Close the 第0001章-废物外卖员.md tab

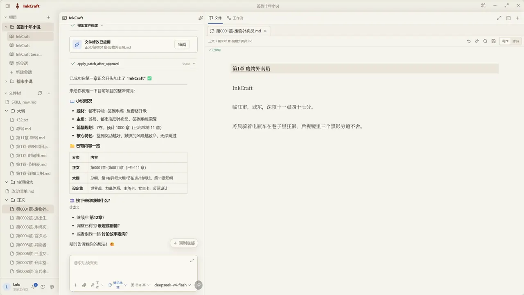pyautogui.click(x=265, y=31)
